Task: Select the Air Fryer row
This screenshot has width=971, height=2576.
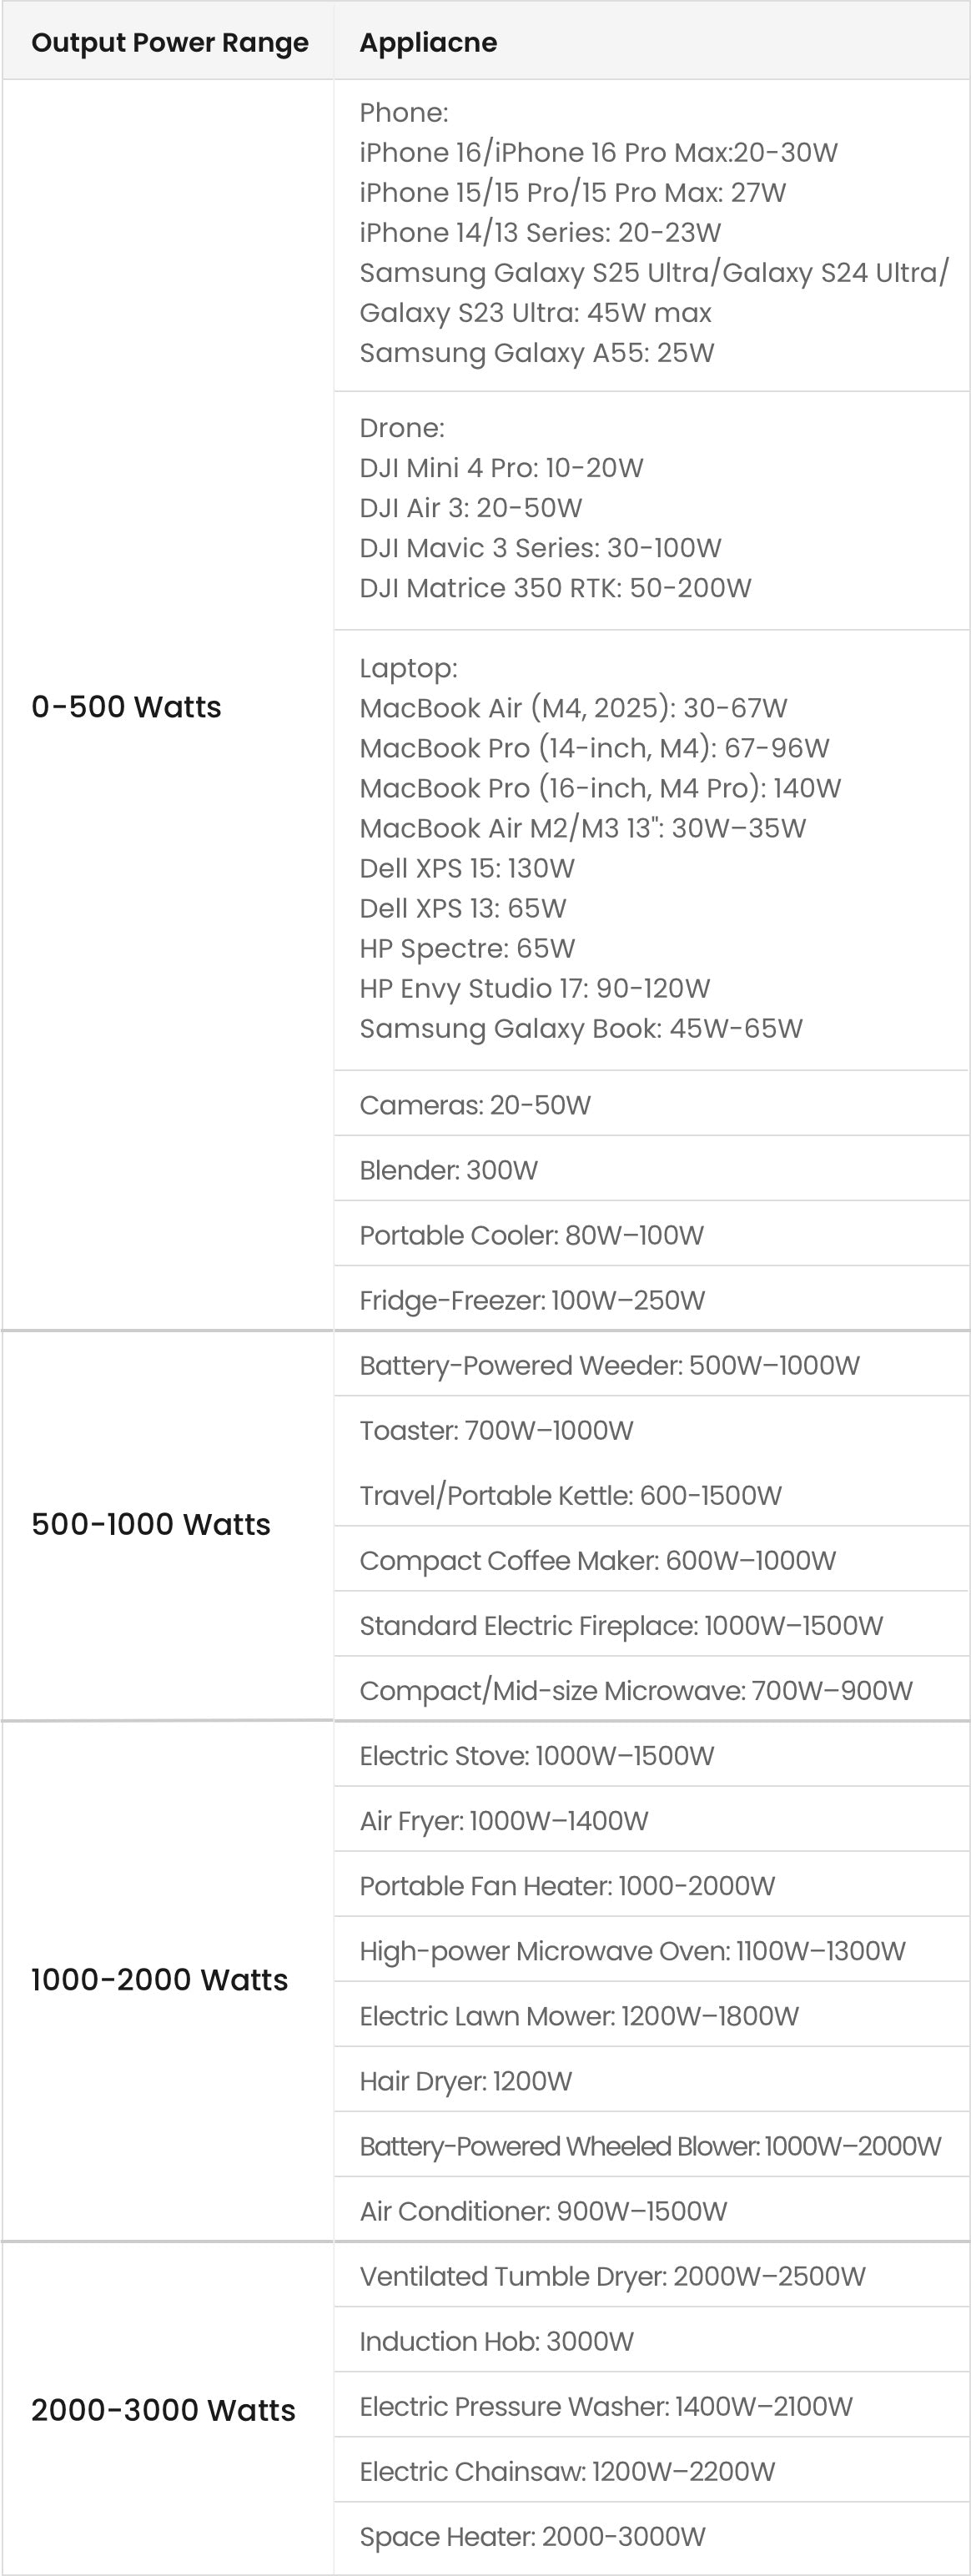Action: click(504, 1820)
